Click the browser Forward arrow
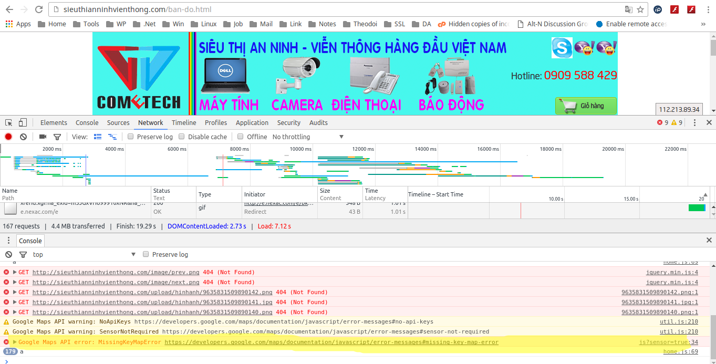The image size is (716, 364). (x=24, y=9)
